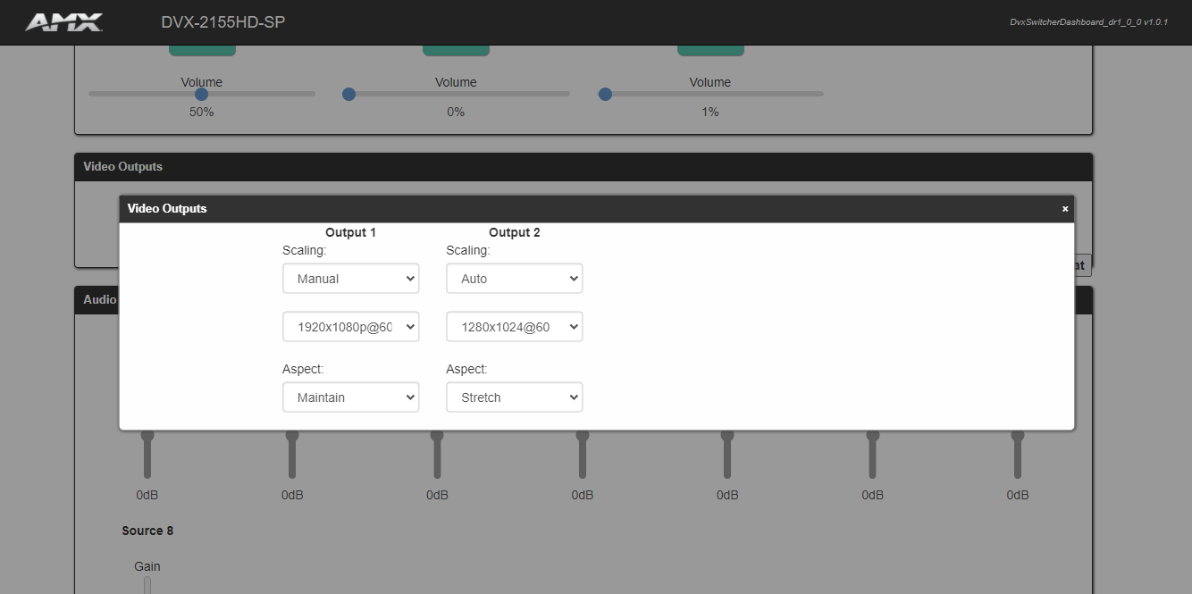Close the Video Outputs dialog
Screen dimensions: 1192x594
(x=1063, y=207)
